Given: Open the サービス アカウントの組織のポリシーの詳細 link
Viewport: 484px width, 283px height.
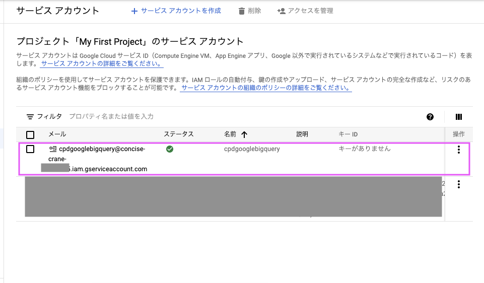Looking at the screenshot, I should click(266, 88).
